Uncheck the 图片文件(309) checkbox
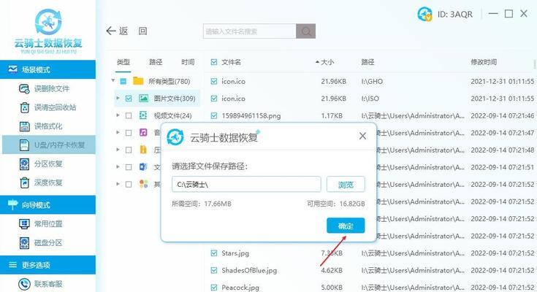 click(129, 99)
